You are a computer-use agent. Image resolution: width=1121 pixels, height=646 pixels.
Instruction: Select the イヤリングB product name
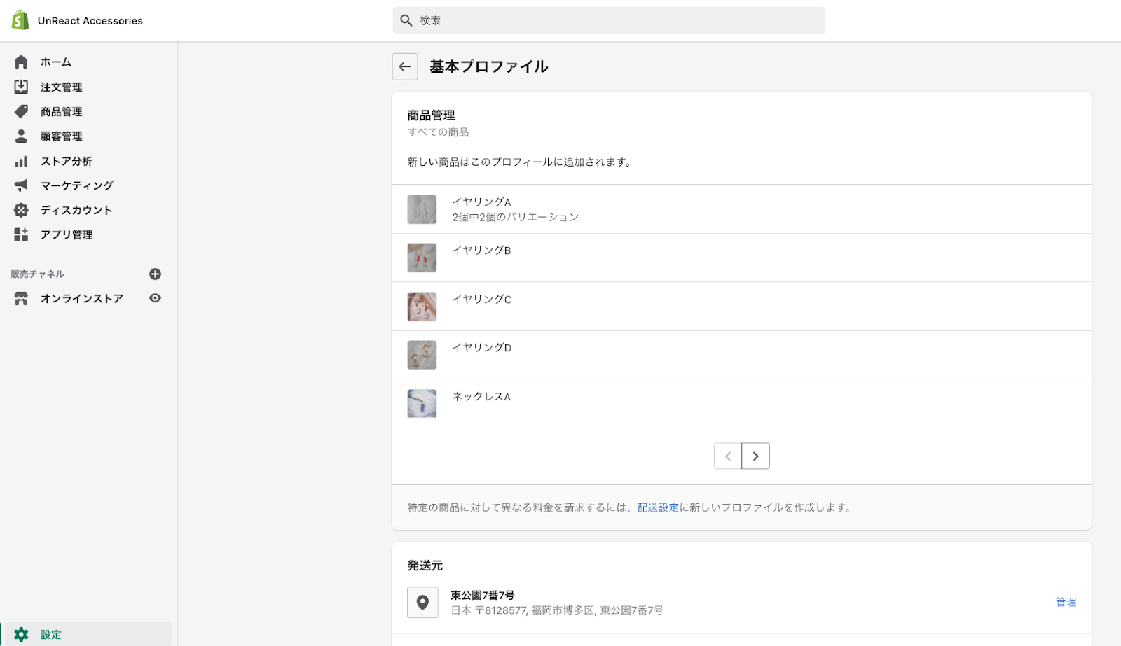point(481,250)
